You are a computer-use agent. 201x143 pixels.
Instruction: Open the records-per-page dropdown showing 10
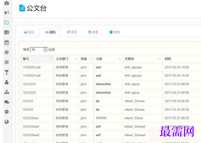point(39,50)
